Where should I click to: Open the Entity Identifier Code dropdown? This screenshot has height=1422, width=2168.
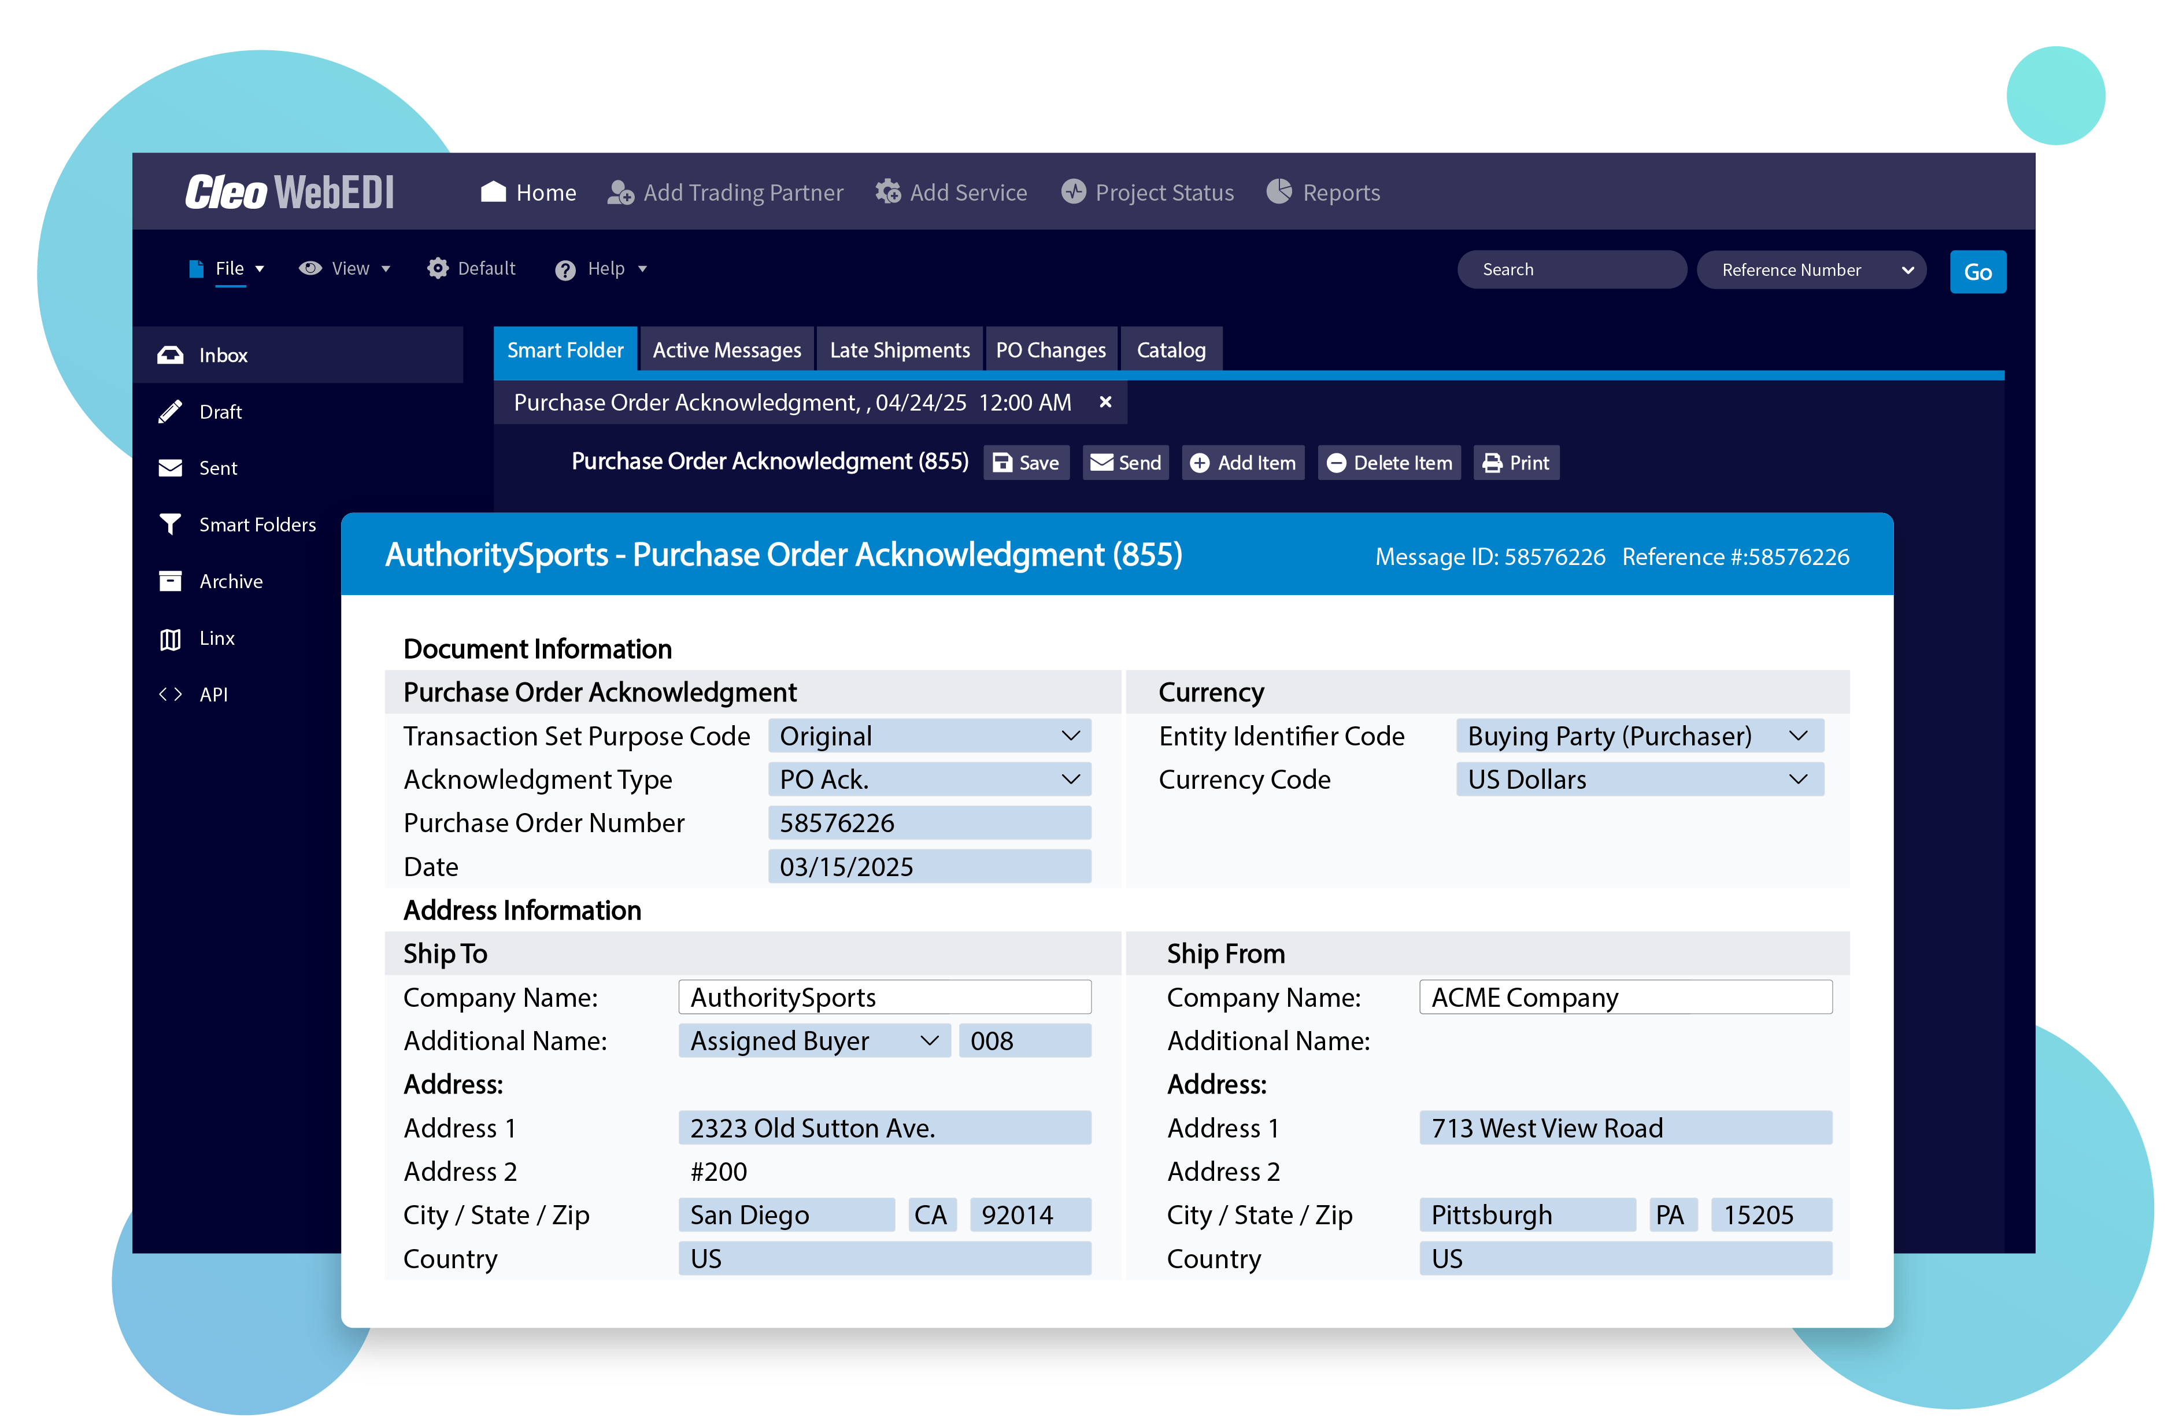(x=1640, y=736)
